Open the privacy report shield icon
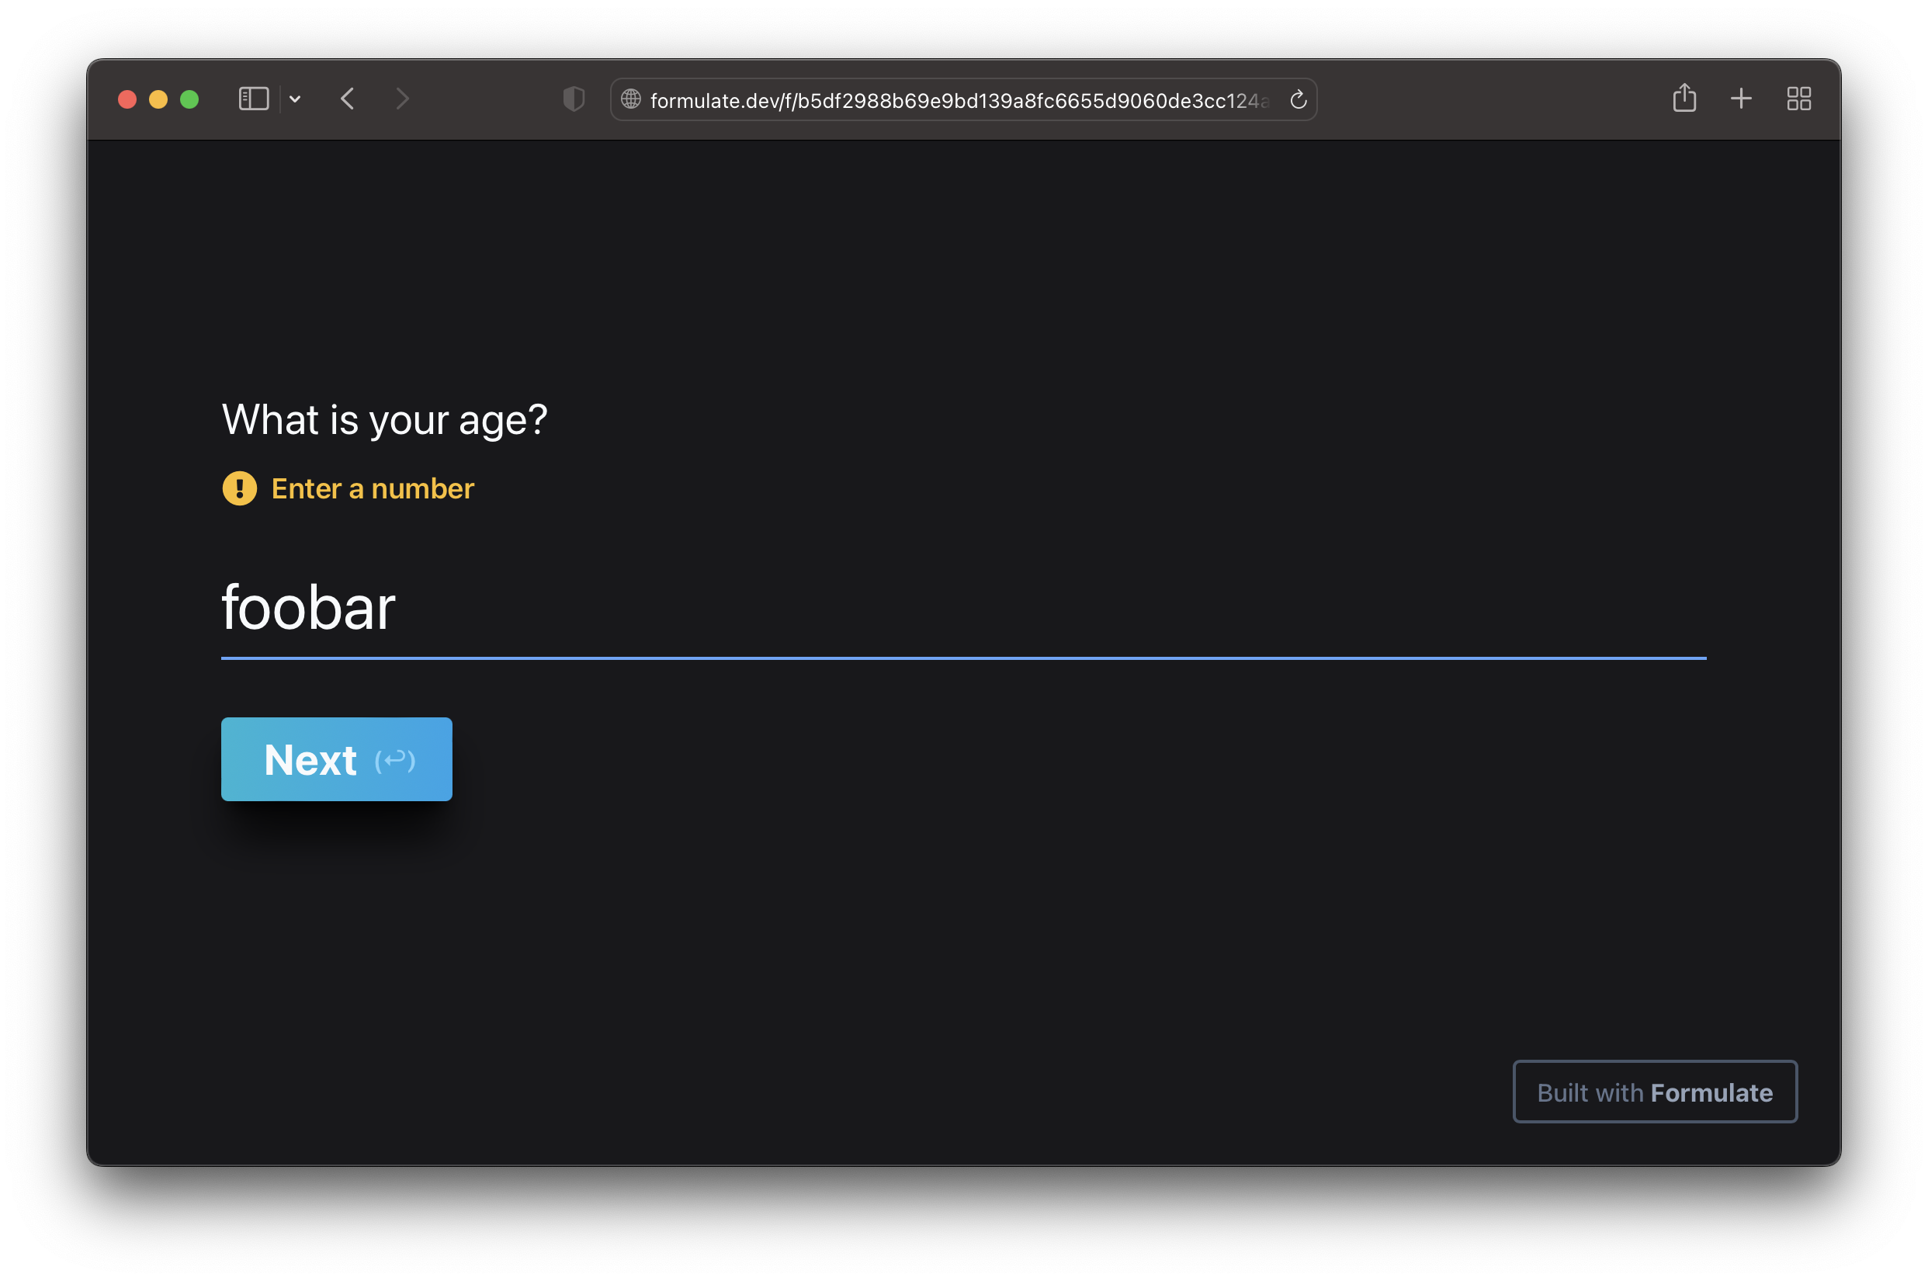This screenshot has height=1281, width=1928. point(574,99)
